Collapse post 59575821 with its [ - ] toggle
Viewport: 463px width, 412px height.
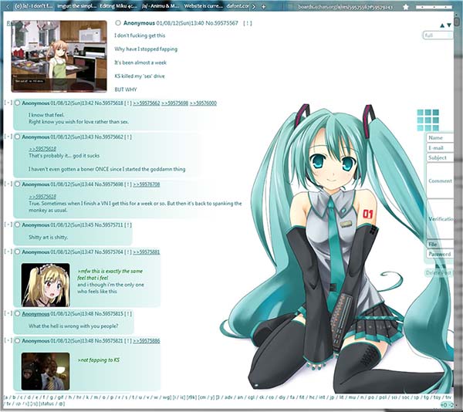(8, 340)
